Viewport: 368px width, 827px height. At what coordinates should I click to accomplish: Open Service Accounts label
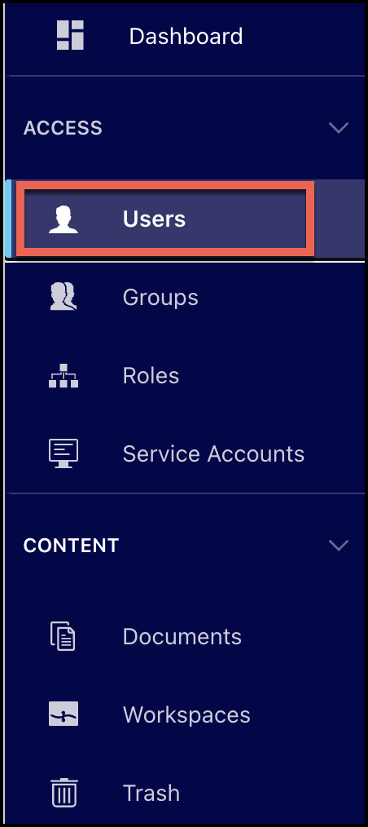tap(214, 453)
